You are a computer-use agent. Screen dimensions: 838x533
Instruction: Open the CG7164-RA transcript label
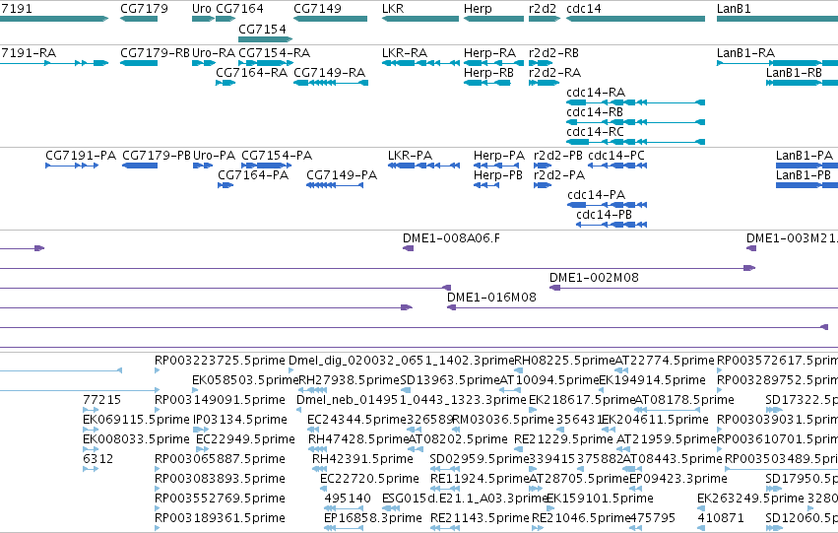coord(252,73)
